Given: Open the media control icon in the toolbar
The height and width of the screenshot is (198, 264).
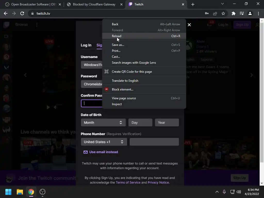Looking at the screenshot, I should pyautogui.click(x=242, y=13).
